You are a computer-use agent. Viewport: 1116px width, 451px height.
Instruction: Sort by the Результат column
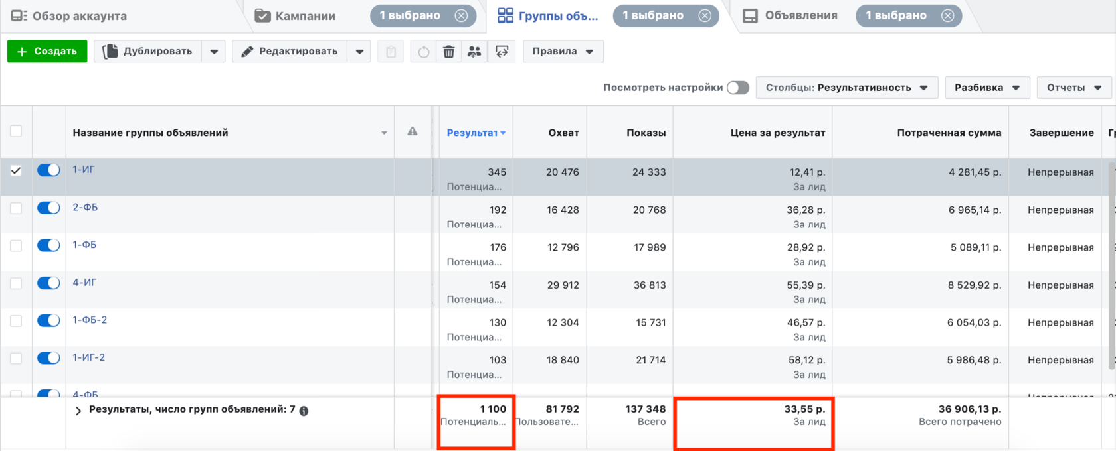click(x=476, y=133)
